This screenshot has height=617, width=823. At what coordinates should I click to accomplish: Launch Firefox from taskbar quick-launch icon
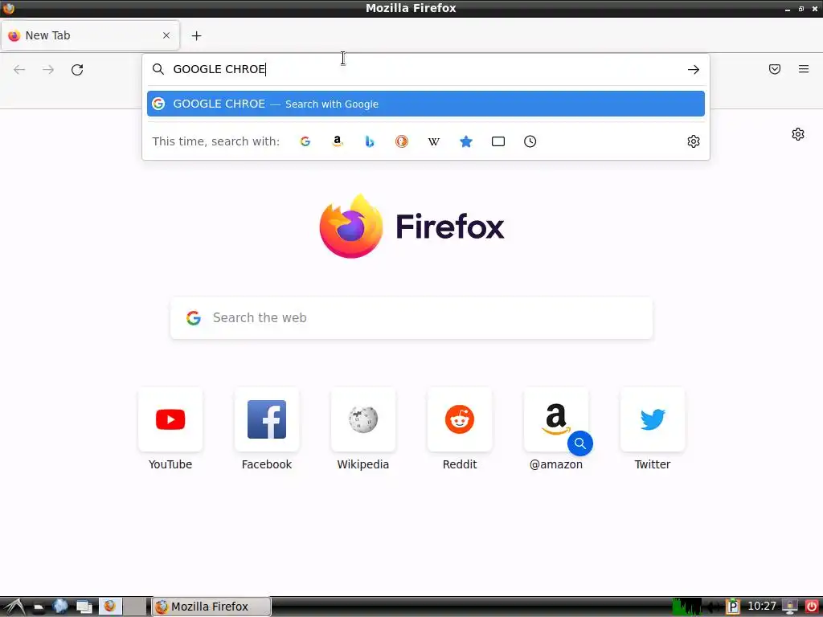click(109, 607)
